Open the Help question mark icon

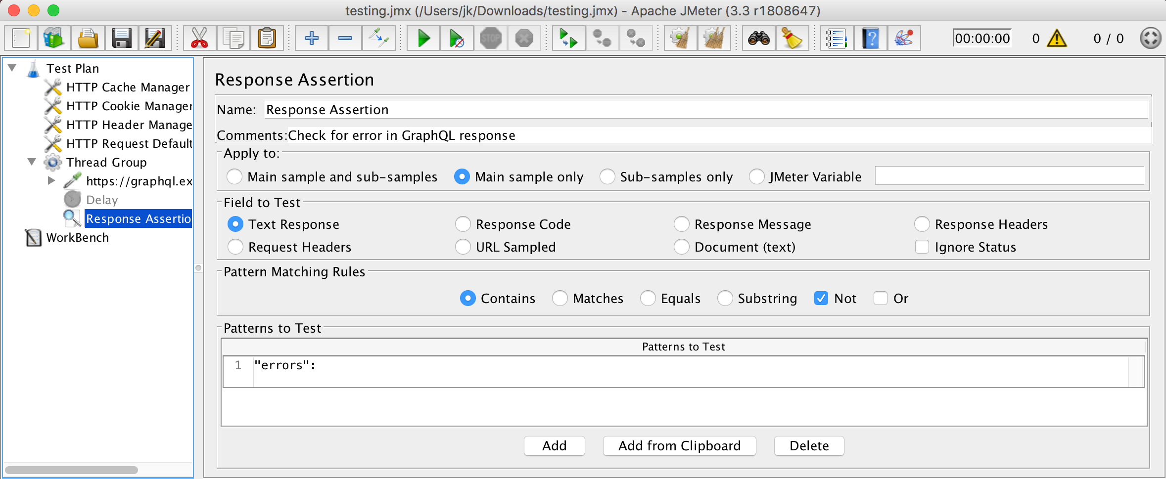870,39
